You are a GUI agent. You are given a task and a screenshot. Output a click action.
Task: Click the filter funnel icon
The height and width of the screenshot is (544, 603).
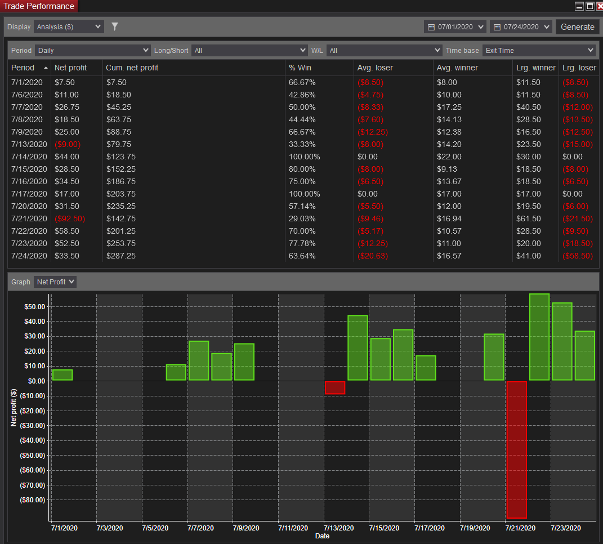115,26
